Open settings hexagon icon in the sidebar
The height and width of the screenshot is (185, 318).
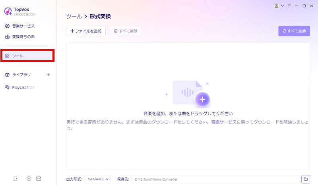29,179
